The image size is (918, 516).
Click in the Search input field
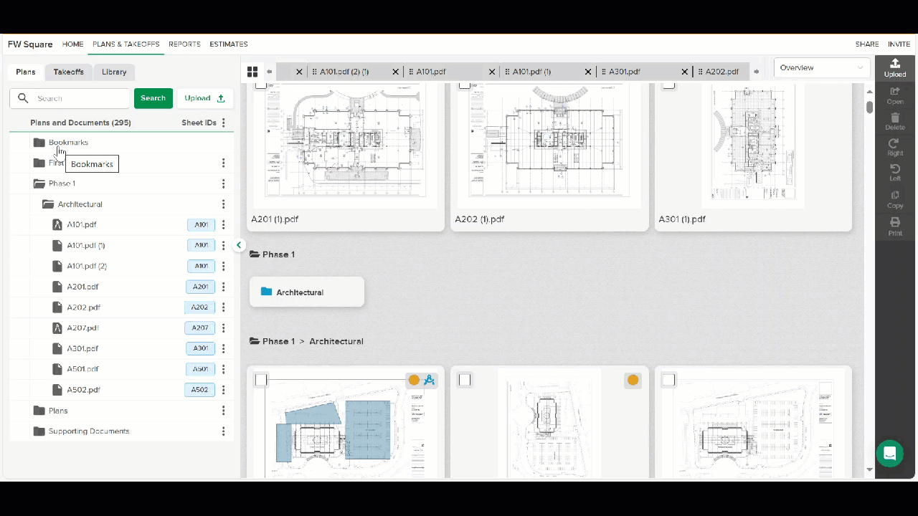(70, 98)
